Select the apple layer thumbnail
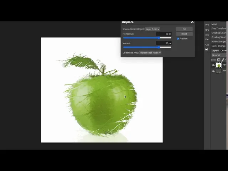This screenshot has height=171, width=228. click(x=219, y=66)
